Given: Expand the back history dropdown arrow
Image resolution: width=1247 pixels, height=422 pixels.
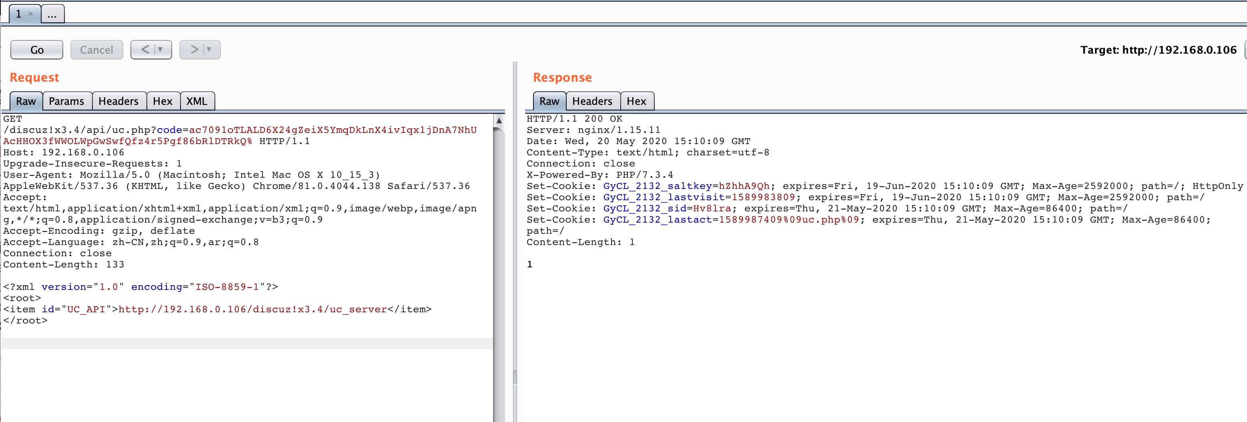Looking at the screenshot, I should [x=160, y=49].
